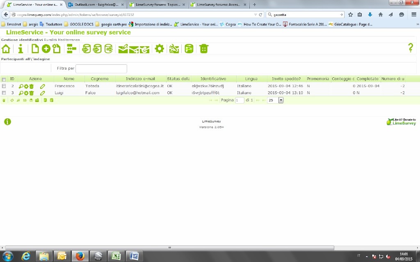Viewport: 420px width, 262px height.
Task: Expand the rows-per-page dropdown showing 25
Action: tap(281, 100)
